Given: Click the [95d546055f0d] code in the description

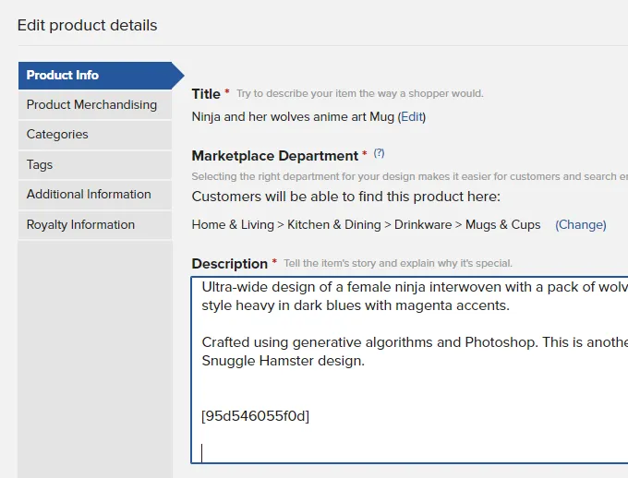Looking at the screenshot, I should (x=255, y=416).
